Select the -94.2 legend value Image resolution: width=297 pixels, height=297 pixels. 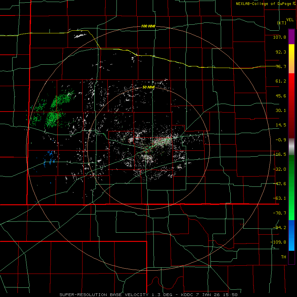280,228
